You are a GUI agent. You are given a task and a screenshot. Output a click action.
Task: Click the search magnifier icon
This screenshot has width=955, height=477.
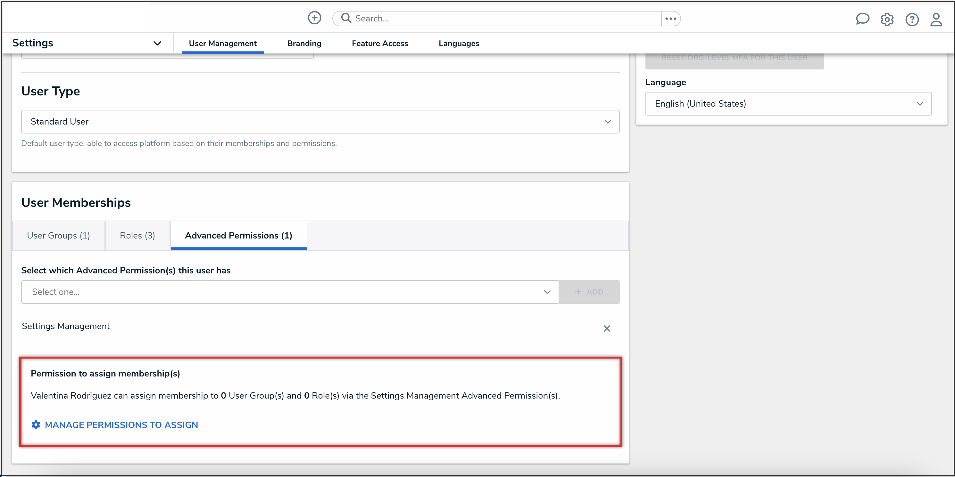pos(346,18)
